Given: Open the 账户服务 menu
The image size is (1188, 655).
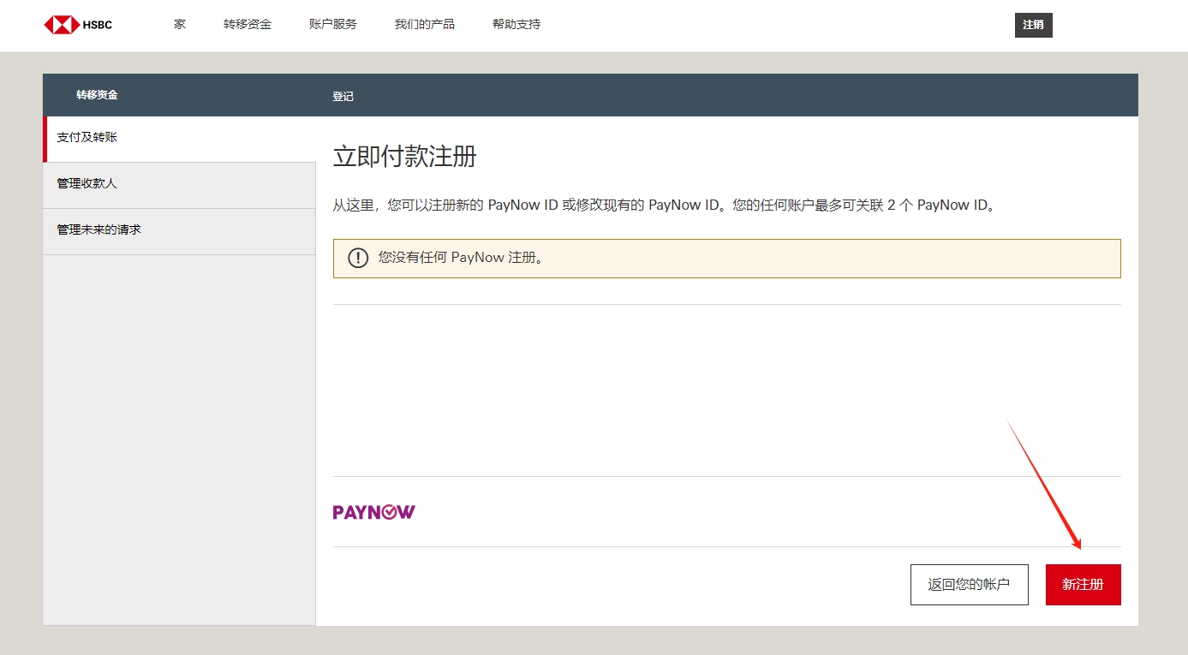Looking at the screenshot, I should coord(332,24).
